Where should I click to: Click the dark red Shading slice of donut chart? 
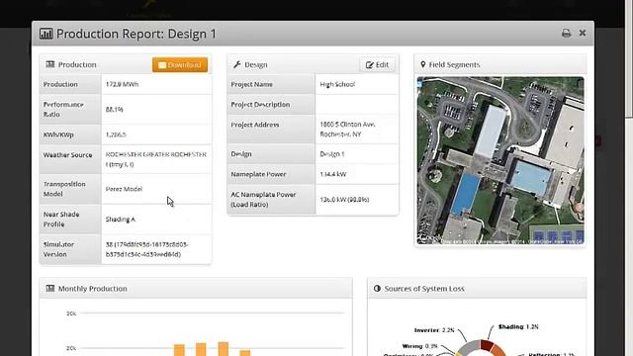487,345
